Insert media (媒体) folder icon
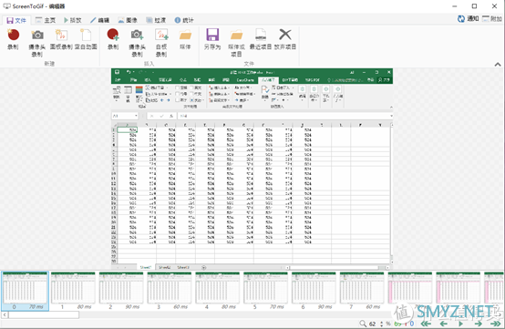 [x=185, y=39]
